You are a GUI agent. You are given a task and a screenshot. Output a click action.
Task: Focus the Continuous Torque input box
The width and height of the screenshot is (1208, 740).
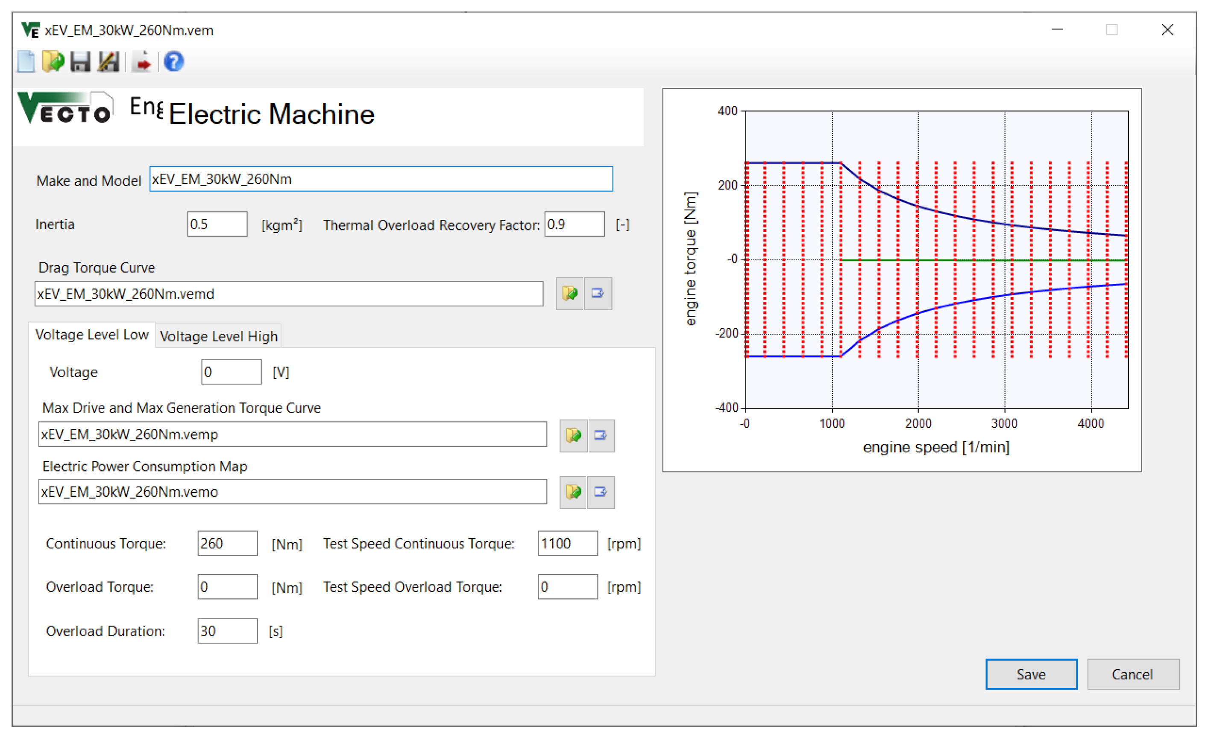click(x=227, y=544)
